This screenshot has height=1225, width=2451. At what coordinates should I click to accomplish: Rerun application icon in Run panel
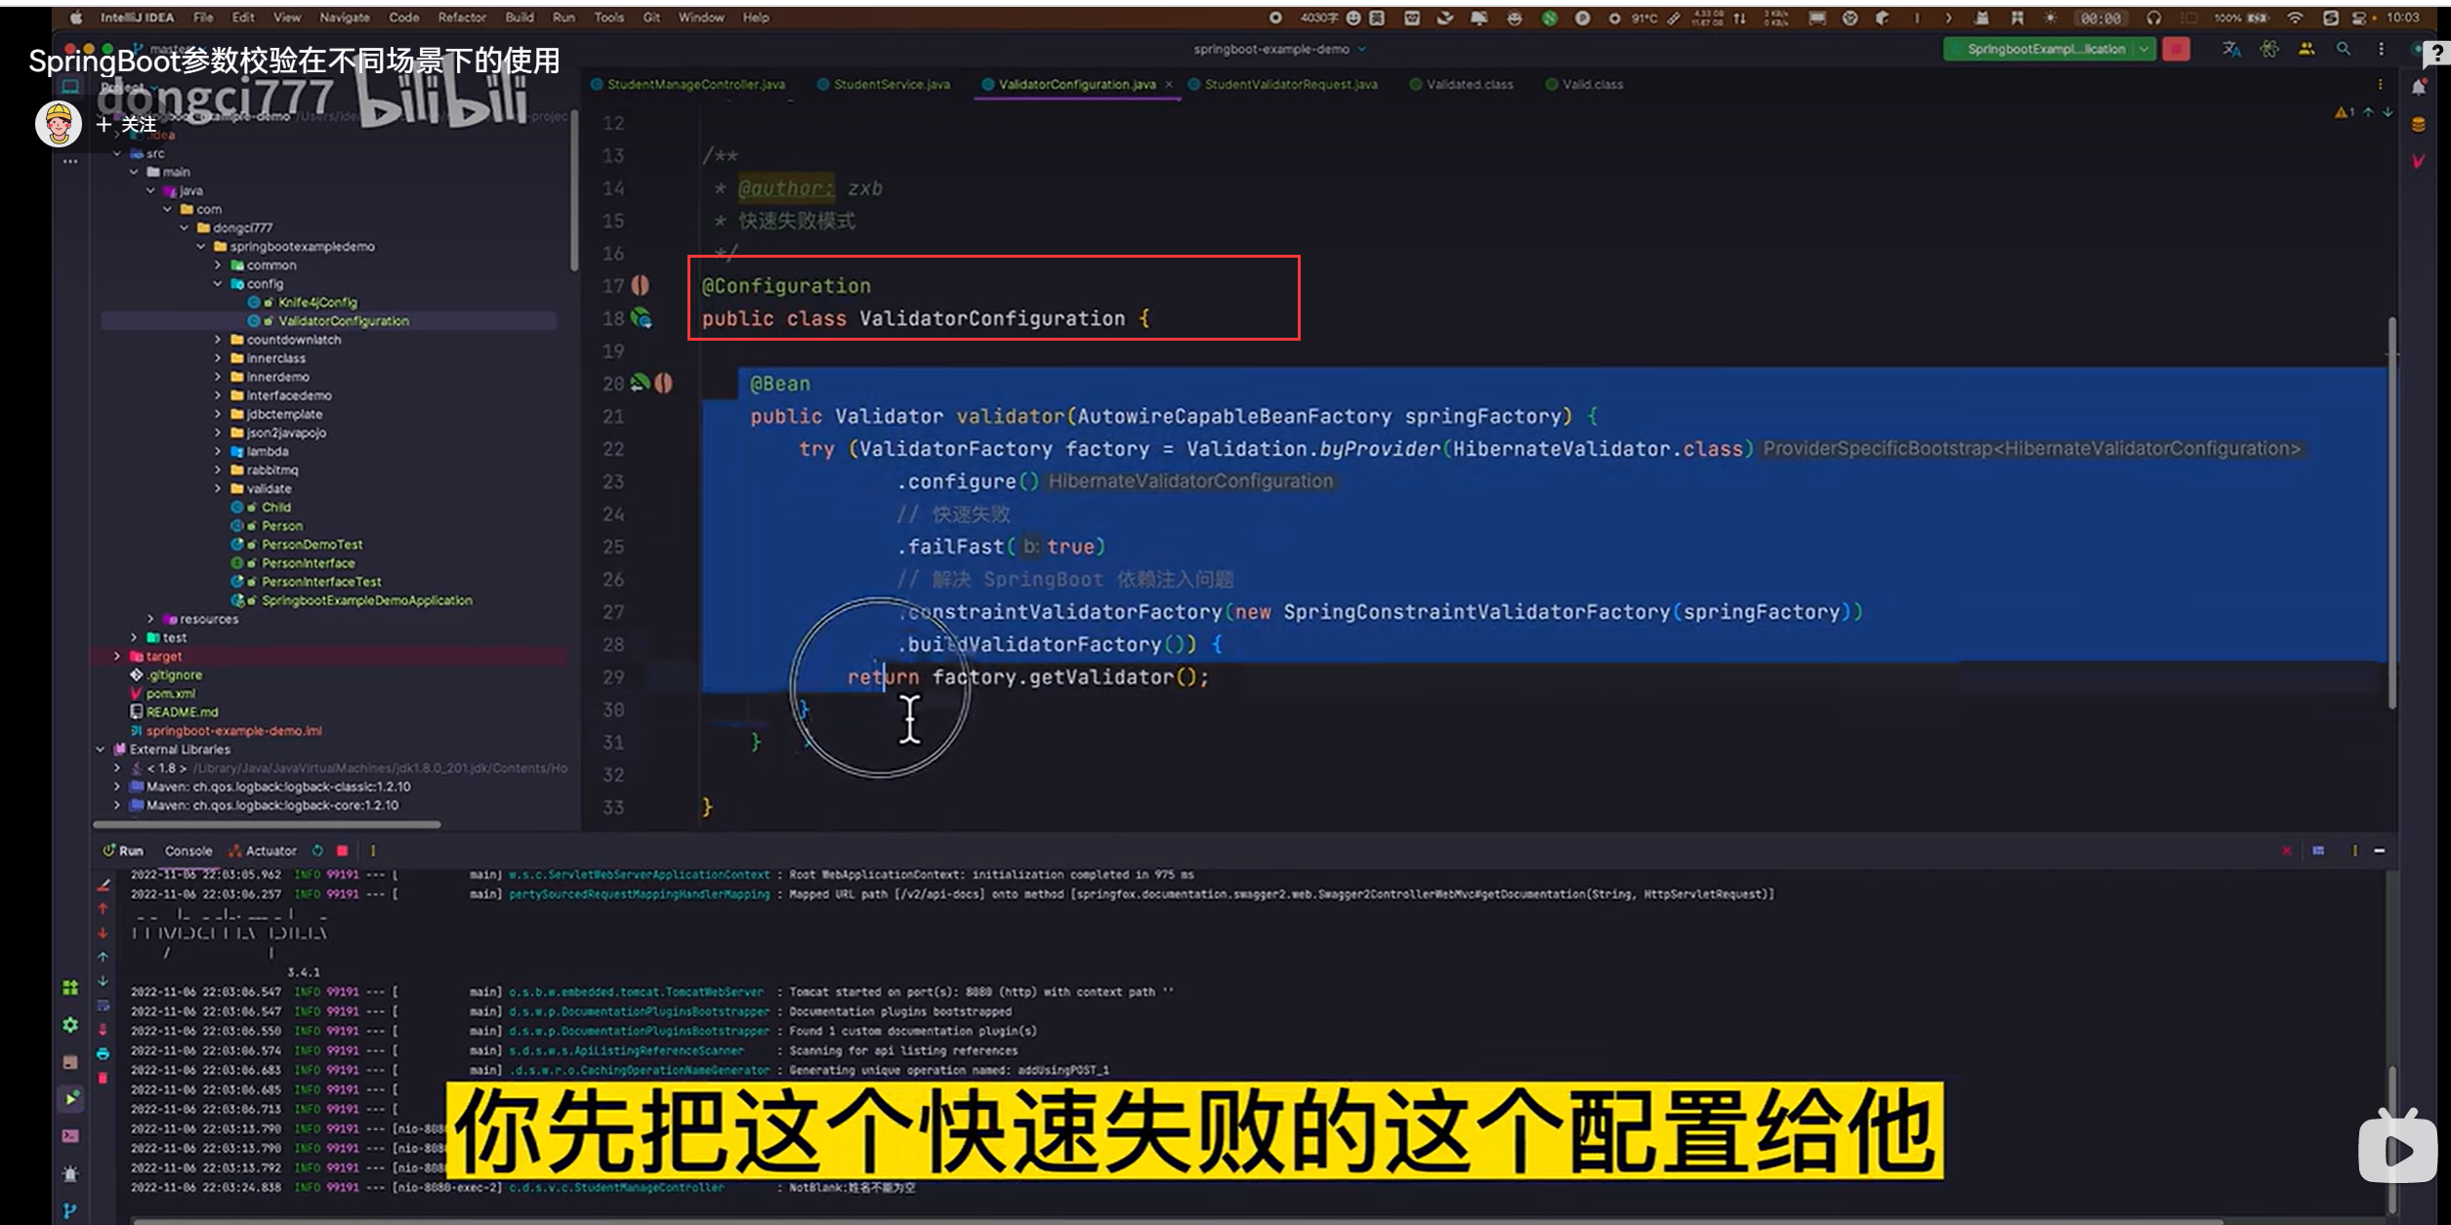click(x=317, y=851)
